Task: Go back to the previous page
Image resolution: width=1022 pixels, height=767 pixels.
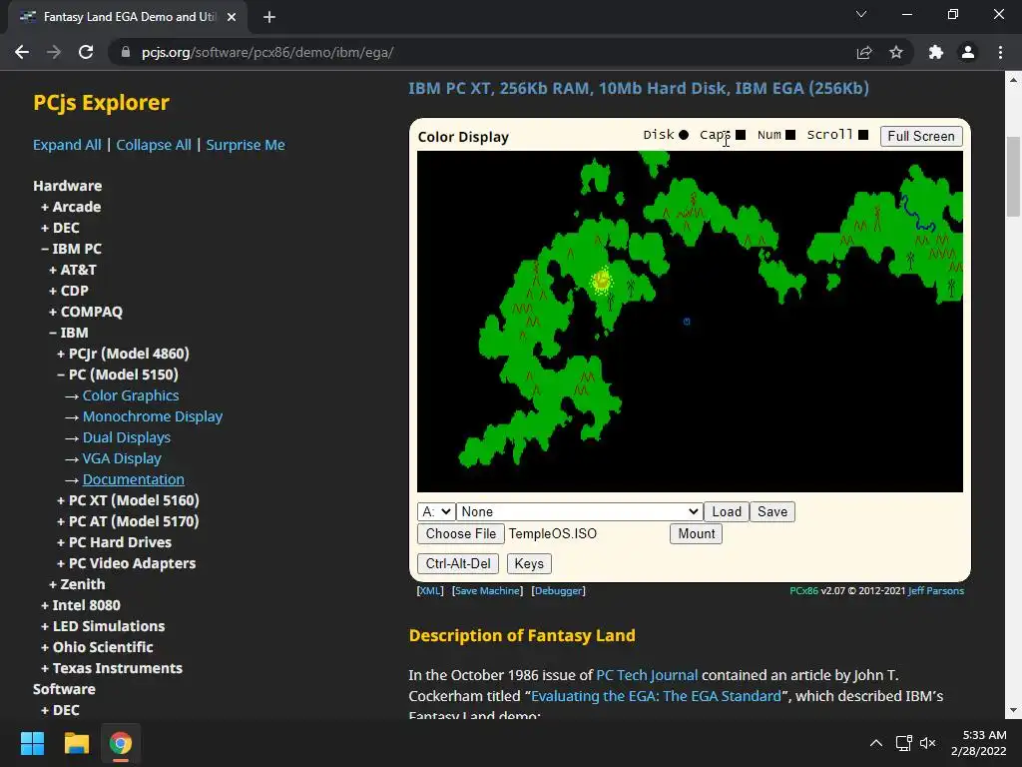Action: tap(22, 52)
